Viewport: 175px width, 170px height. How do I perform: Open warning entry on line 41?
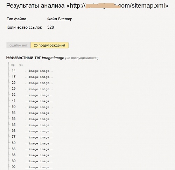32,101
